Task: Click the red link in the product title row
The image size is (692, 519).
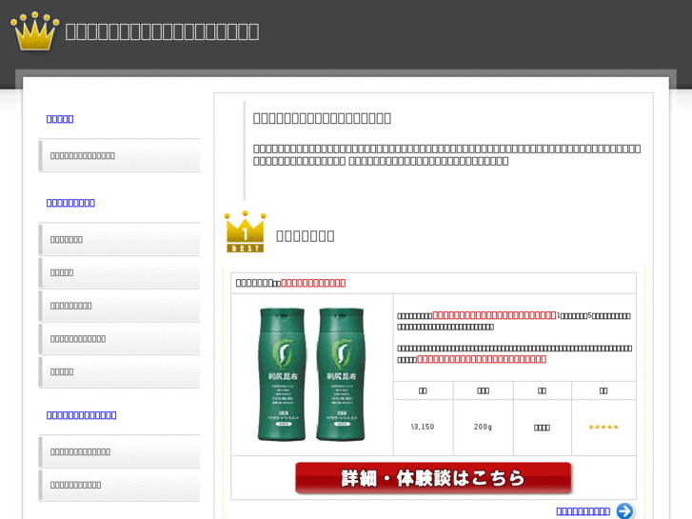Action: click(313, 283)
